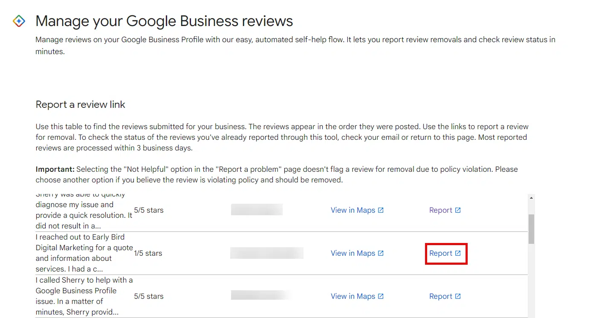Report the 'I called Sherry' review

point(440,296)
